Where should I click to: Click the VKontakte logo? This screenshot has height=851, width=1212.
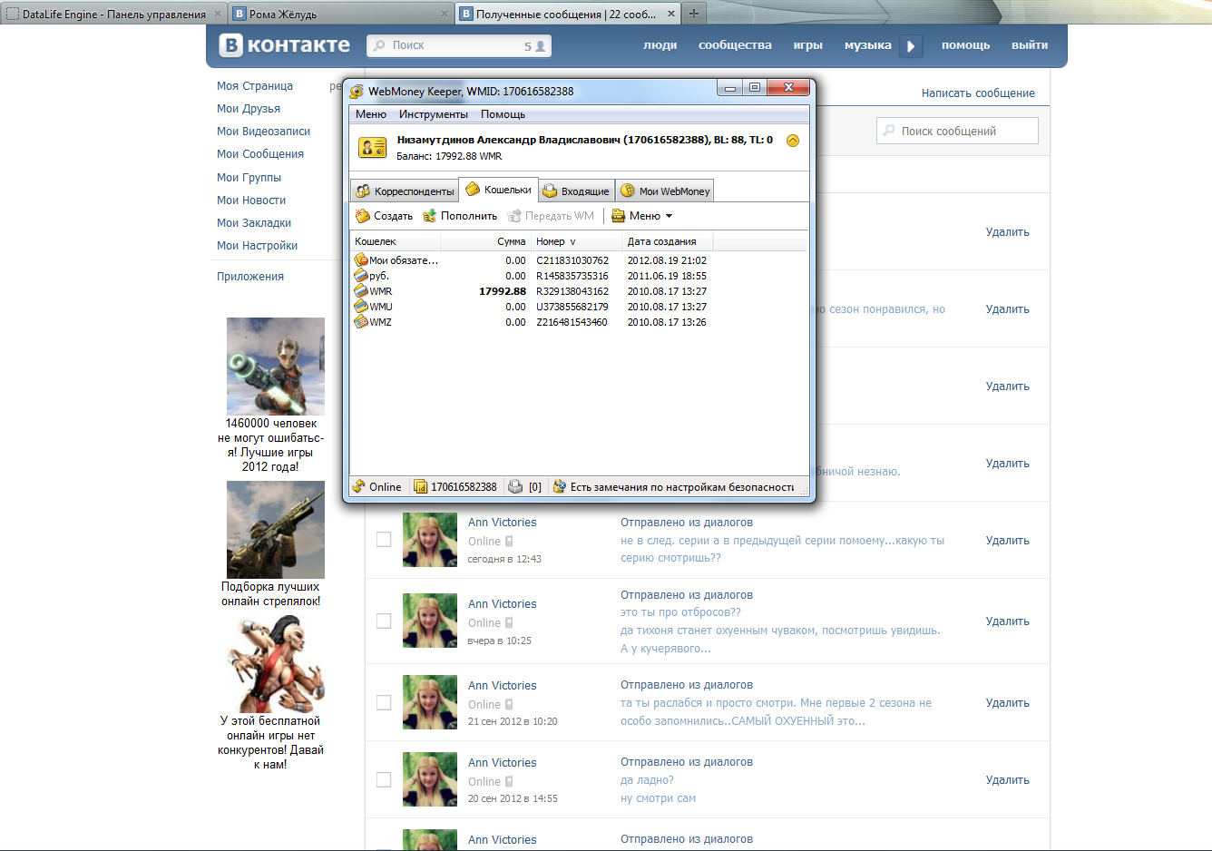coord(285,45)
